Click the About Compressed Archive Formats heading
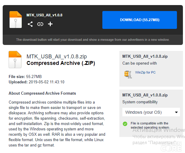The width and height of the screenshot is (185, 153). [42, 93]
